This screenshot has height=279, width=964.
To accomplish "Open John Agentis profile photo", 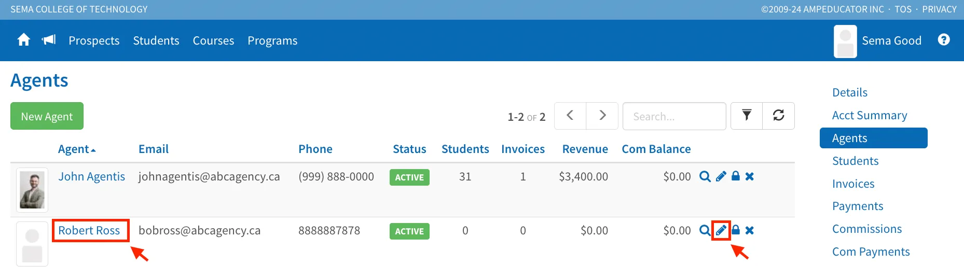I will tap(32, 190).
